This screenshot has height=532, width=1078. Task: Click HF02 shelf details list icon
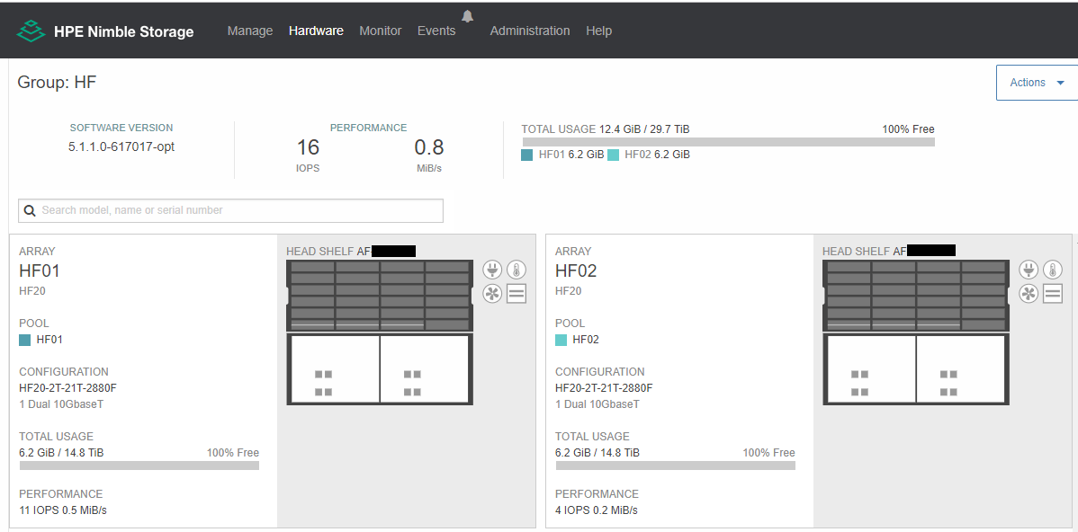1053,295
